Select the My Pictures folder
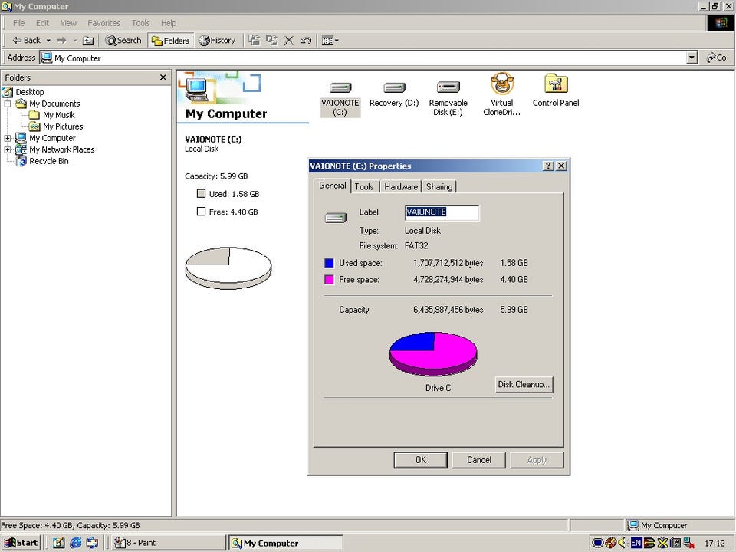The width and height of the screenshot is (736, 552). (x=63, y=127)
